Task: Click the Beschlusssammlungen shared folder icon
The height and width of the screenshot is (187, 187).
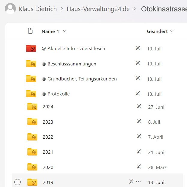Action: point(31,64)
